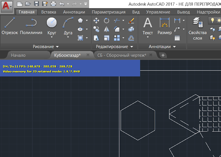Viewport: 221px width, 157px height.
Task: Insert a table with the table icon
Action: [x=177, y=38]
